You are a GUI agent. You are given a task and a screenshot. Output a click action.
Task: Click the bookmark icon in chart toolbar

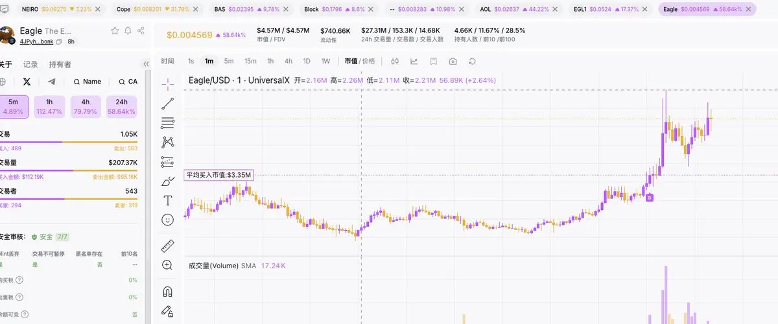point(434,61)
